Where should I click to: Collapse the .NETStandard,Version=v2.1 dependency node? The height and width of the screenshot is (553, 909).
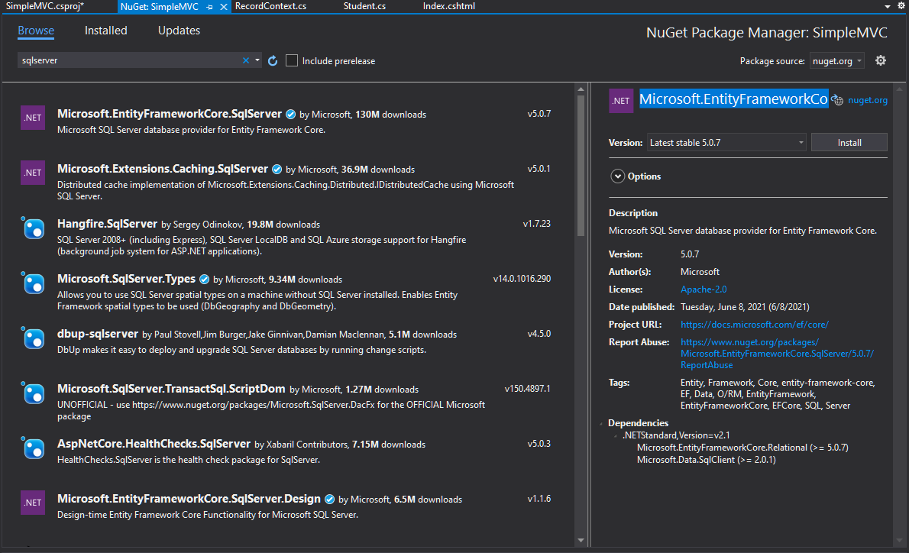615,436
